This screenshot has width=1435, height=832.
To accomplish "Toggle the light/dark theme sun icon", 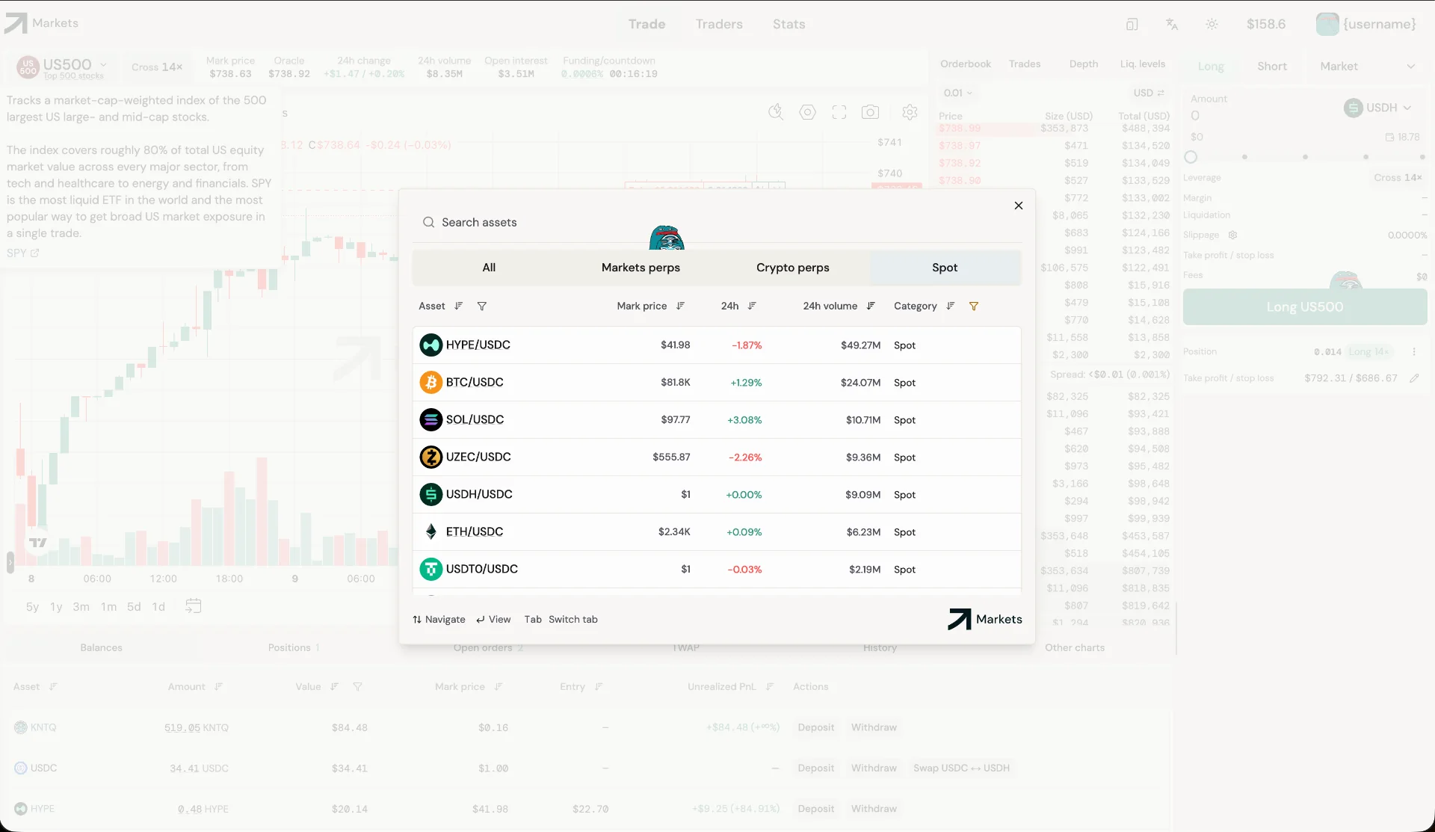I will click(x=1212, y=24).
